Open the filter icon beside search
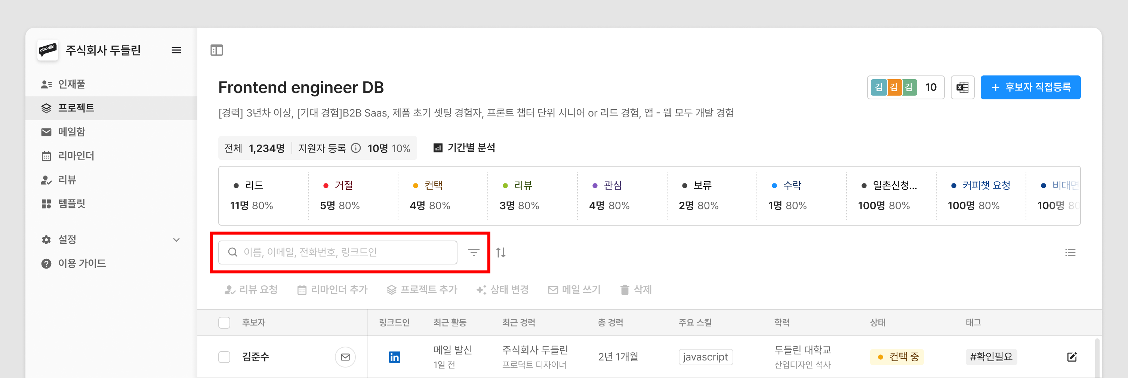 tap(473, 252)
